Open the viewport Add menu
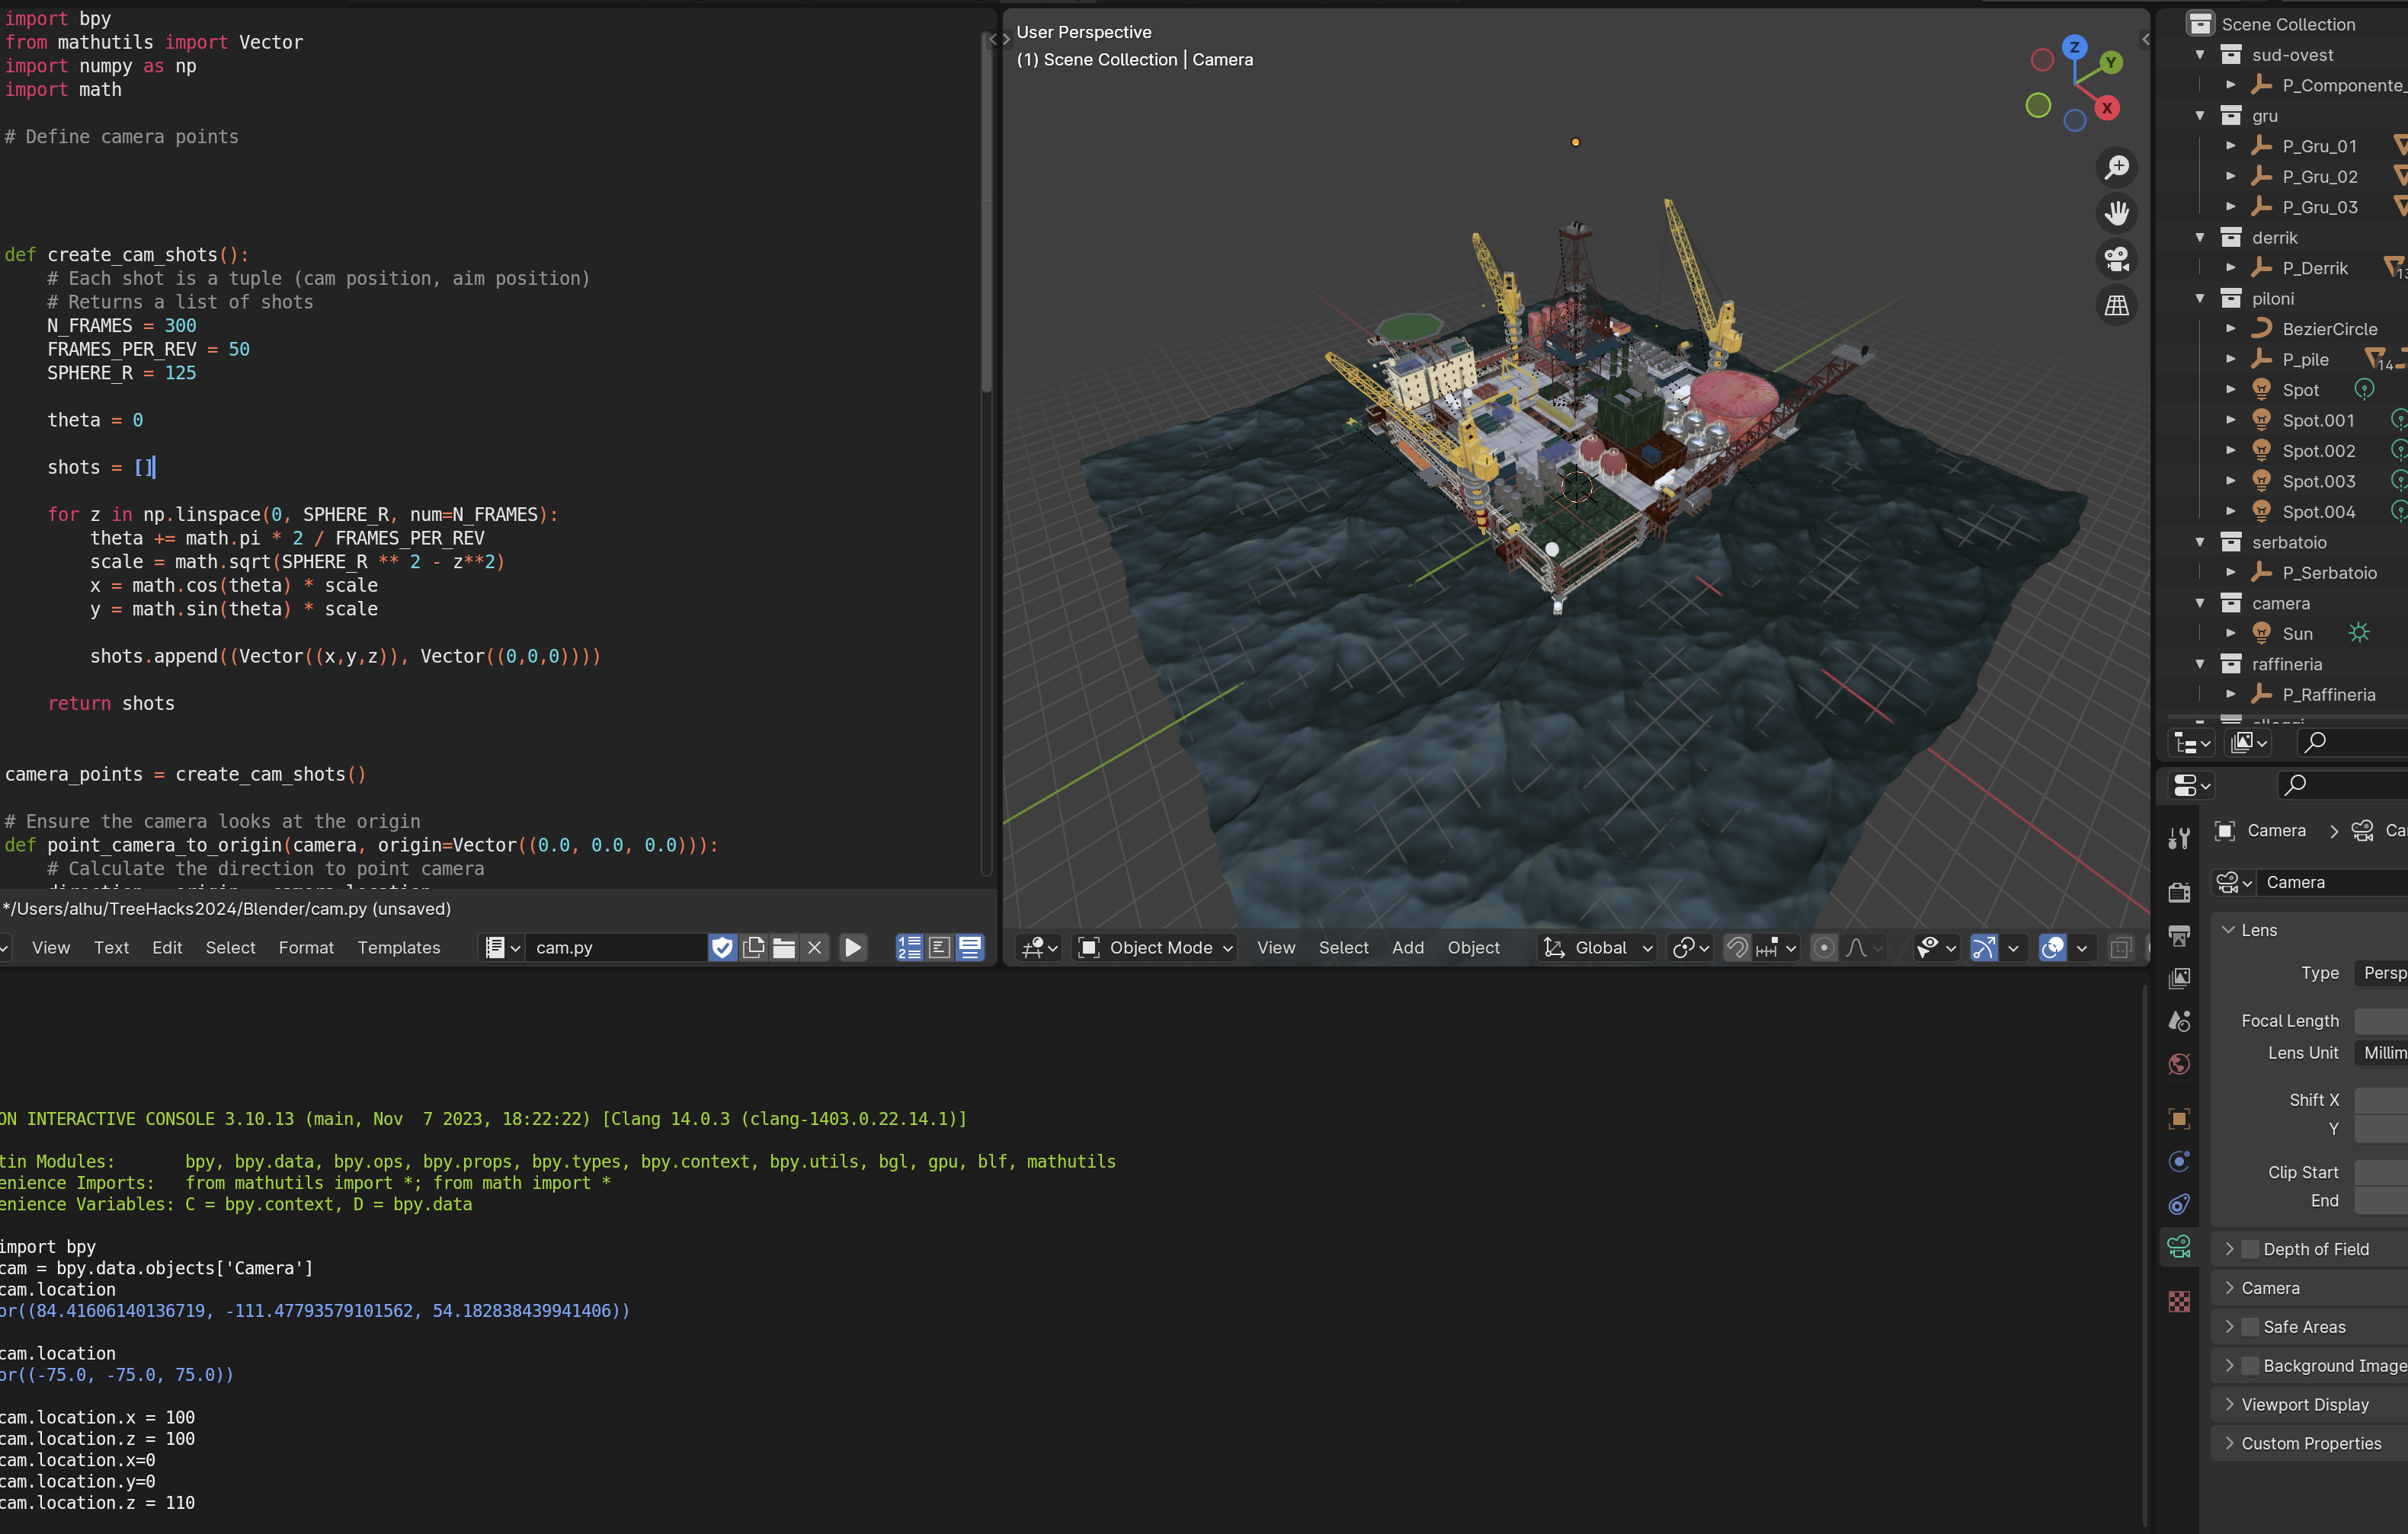The width and height of the screenshot is (2408, 1534). [1407, 948]
